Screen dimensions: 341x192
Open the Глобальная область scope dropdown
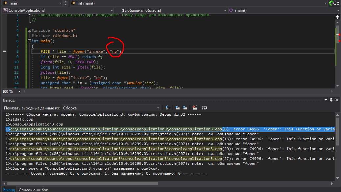225,10
